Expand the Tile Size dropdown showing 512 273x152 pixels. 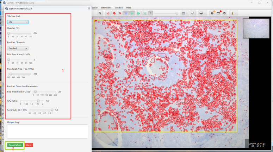tap(18, 22)
